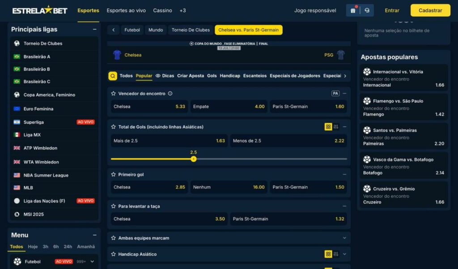This screenshot has height=269, width=458.
Task: Click the PSG team shirt icon
Action: [x=341, y=55]
